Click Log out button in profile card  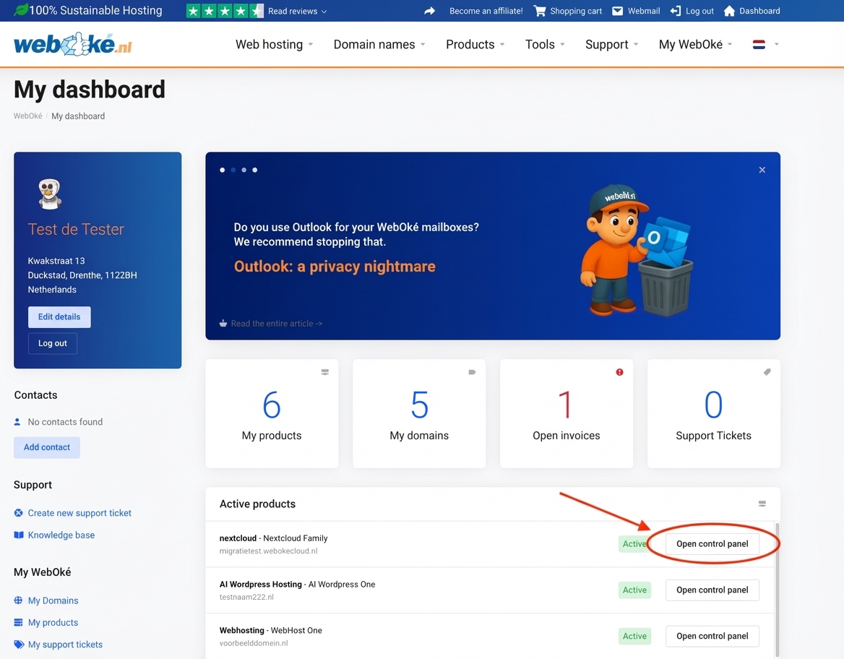coord(53,343)
